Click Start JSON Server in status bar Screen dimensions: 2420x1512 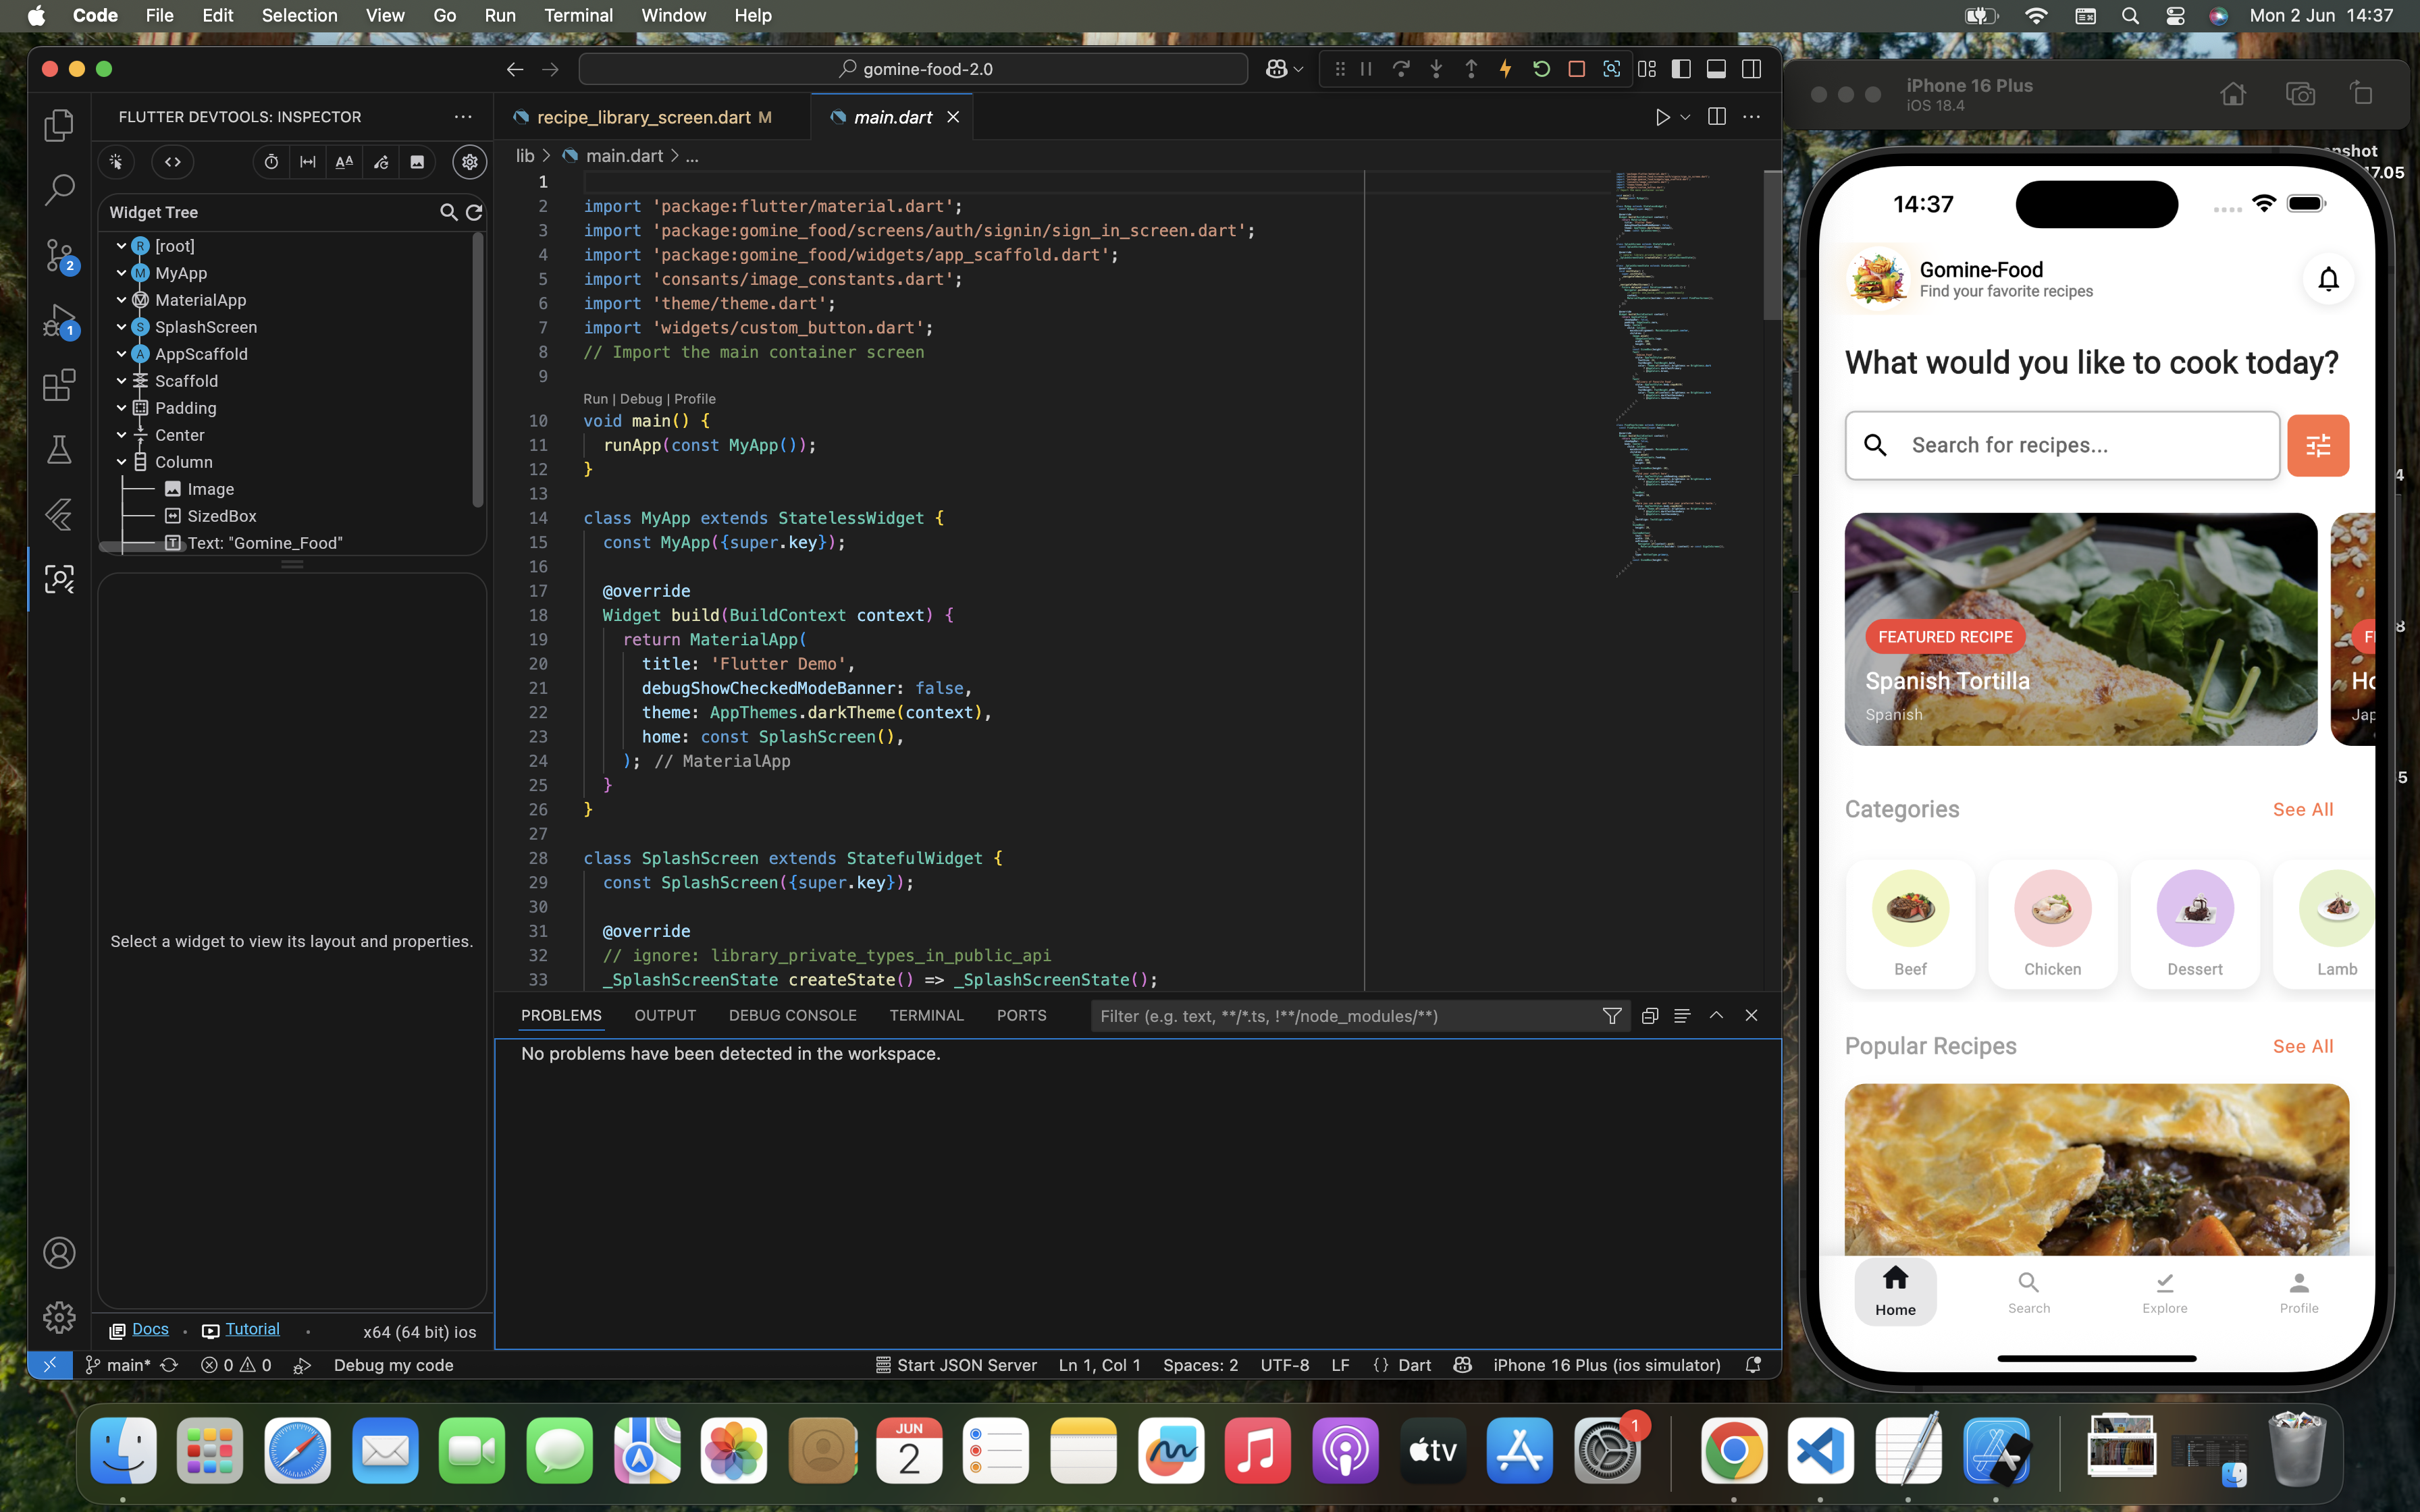point(957,1365)
